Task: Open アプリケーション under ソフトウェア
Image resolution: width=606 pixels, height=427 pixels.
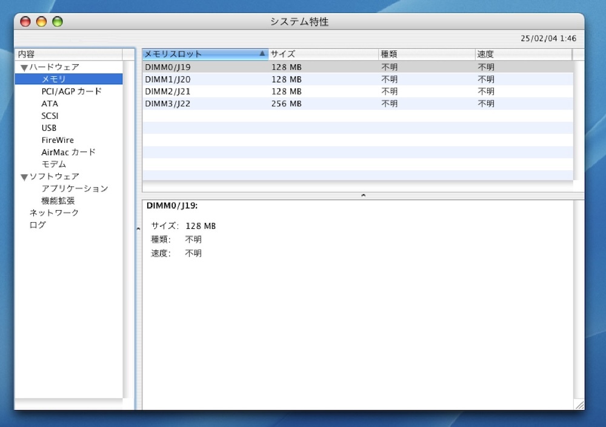Action: [x=75, y=188]
